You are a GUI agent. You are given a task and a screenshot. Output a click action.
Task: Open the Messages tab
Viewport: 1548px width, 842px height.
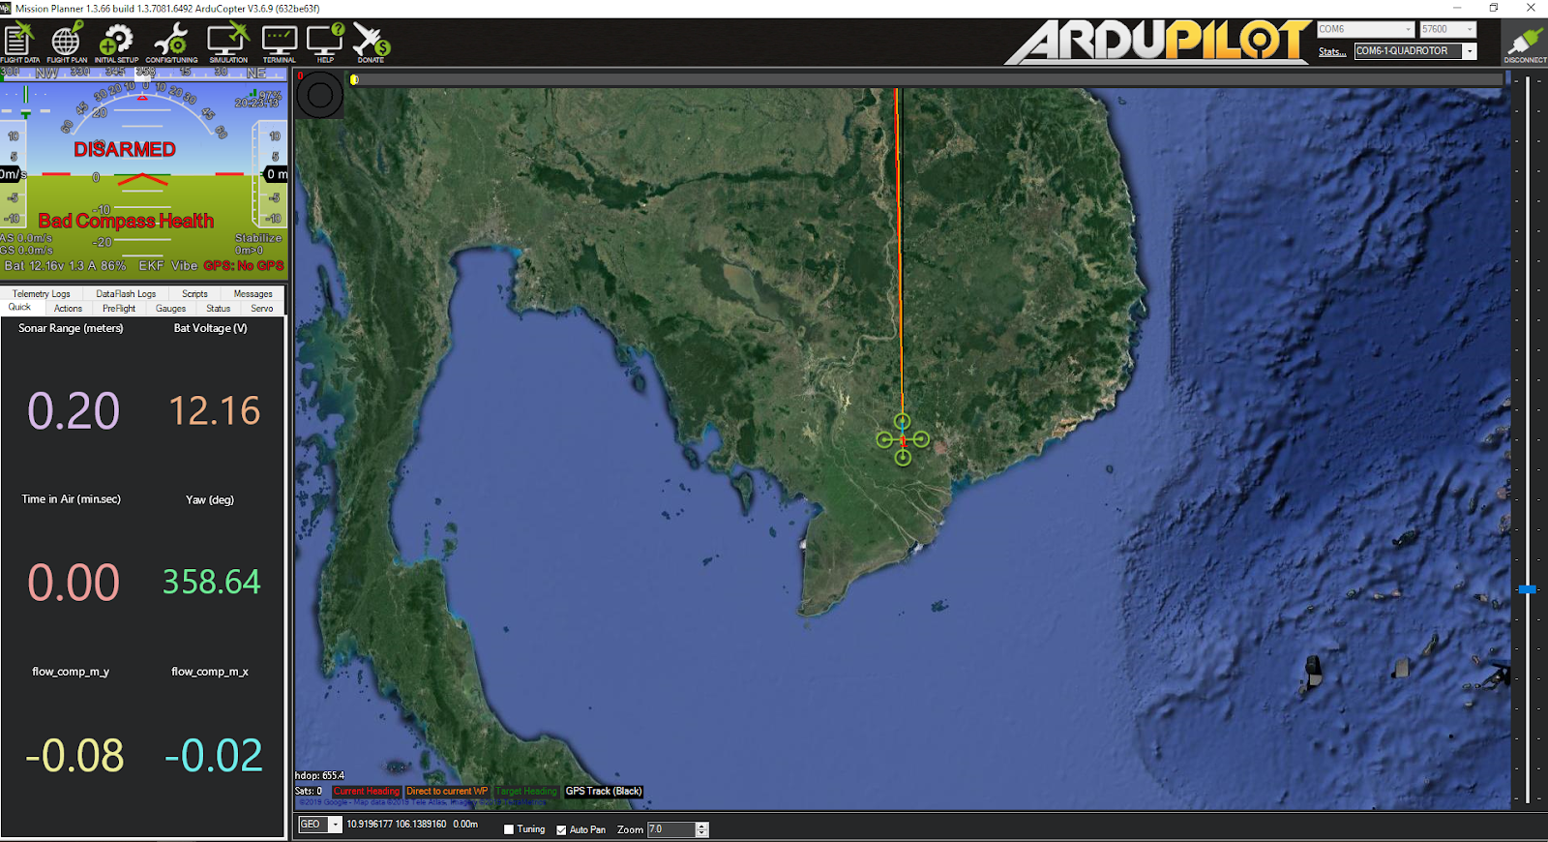click(x=253, y=294)
